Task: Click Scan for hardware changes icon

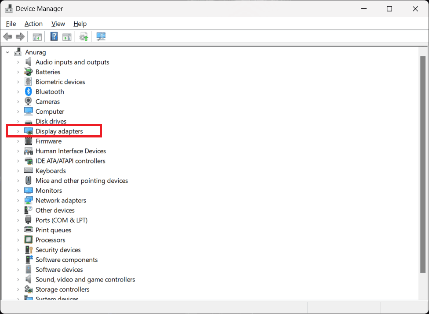Action: point(101,37)
